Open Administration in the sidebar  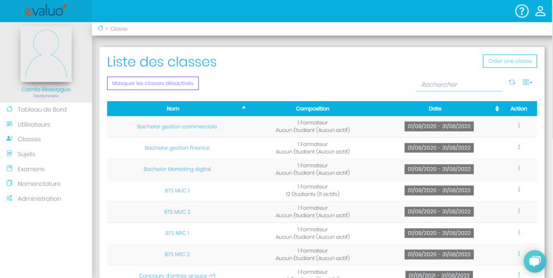tap(39, 199)
